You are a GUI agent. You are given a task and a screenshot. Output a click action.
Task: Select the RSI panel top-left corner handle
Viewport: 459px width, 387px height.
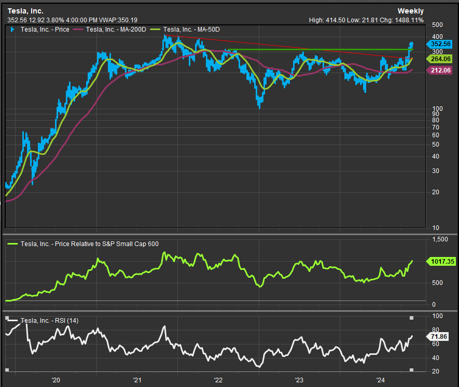7,318
